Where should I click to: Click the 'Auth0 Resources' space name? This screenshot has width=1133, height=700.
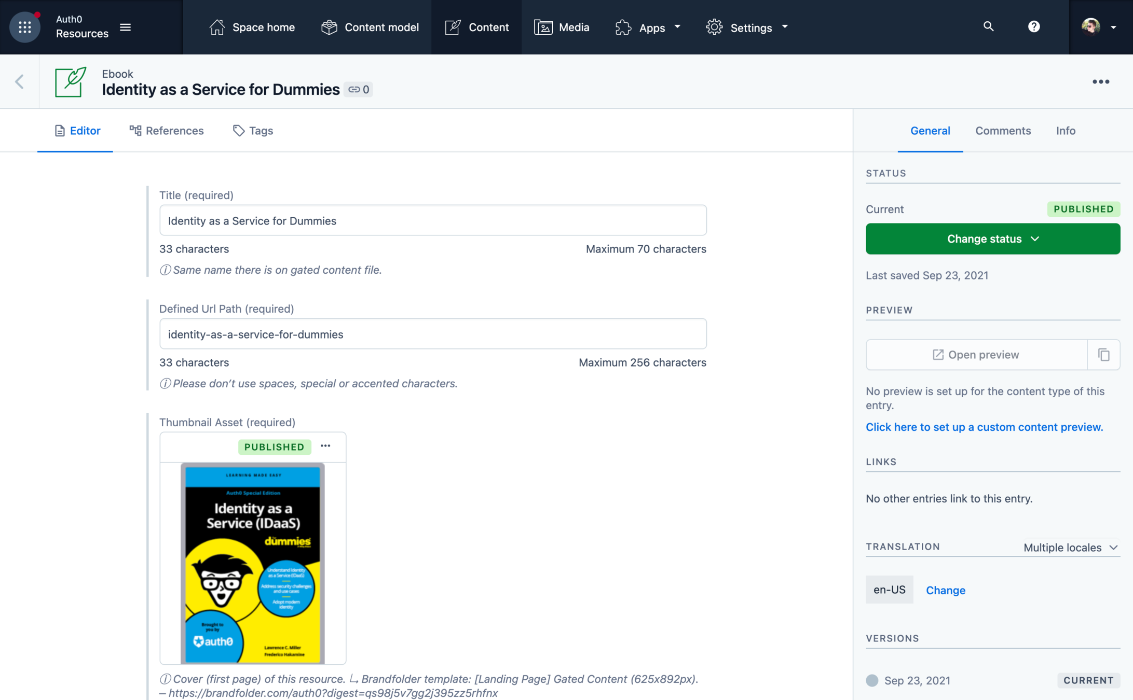point(82,26)
